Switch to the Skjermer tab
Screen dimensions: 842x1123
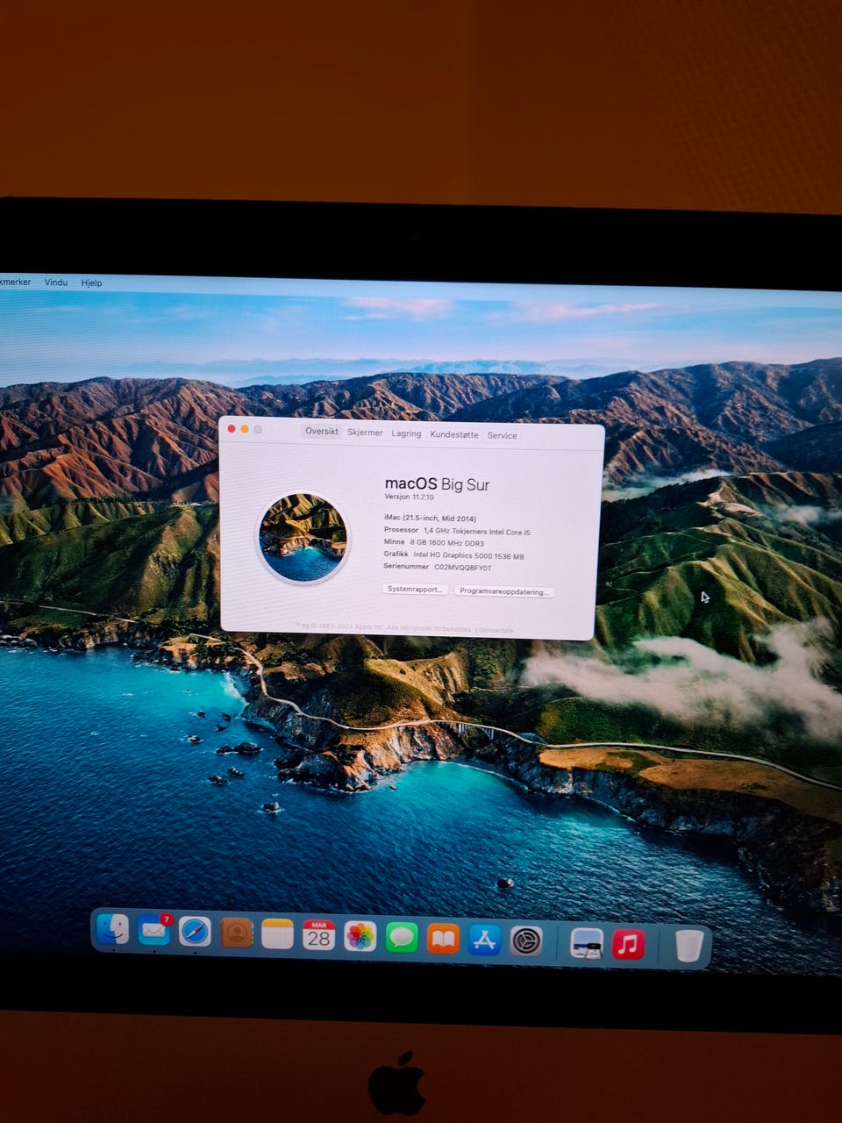click(365, 433)
